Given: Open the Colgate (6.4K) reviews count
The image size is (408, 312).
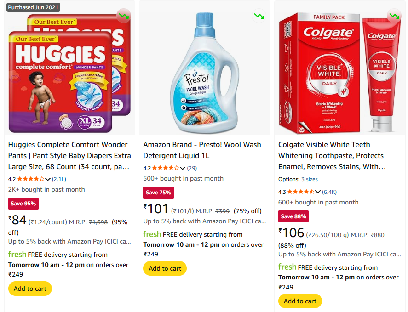Looking at the screenshot, I should click(329, 192).
